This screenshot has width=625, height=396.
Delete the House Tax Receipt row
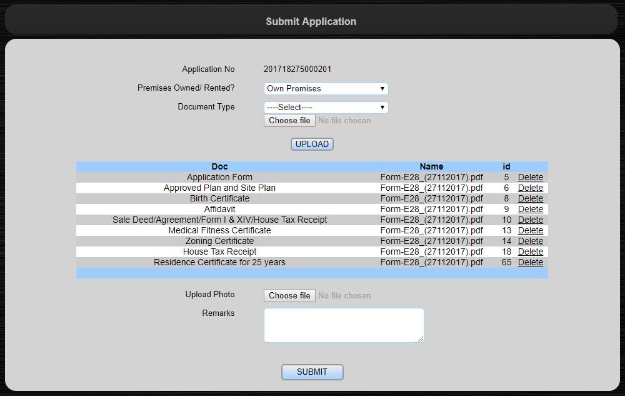tap(530, 252)
